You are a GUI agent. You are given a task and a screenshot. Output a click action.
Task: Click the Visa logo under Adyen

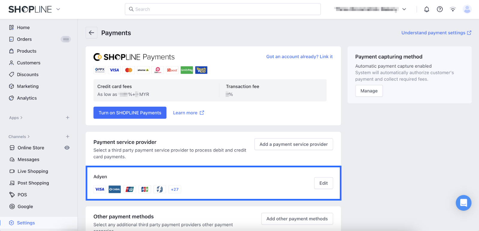[100, 189]
